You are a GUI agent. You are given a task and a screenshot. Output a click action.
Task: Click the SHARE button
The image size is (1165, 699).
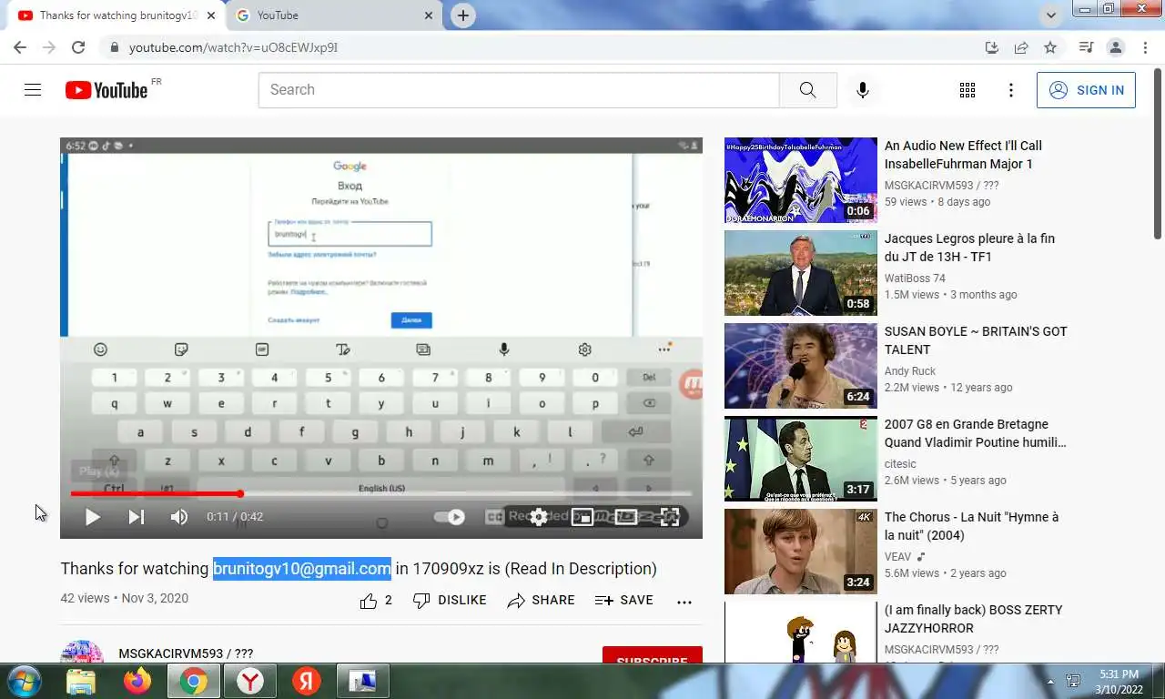click(x=541, y=601)
